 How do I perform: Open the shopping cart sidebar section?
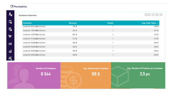click(10, 36)
